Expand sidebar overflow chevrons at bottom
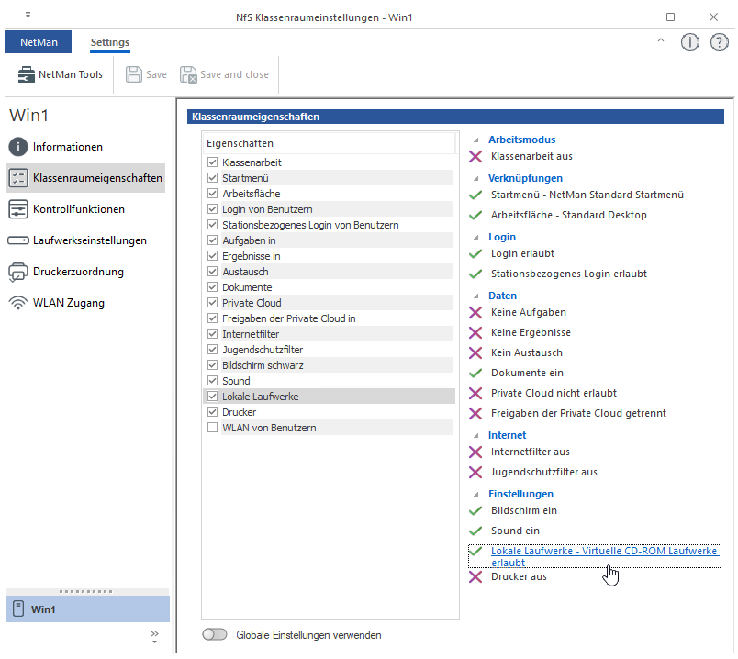This screenshot has height=659, width=738. tap(155, 636)
